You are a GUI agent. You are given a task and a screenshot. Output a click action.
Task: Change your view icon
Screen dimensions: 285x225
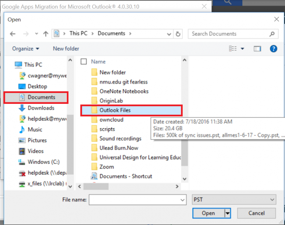click(x=233, y=49)
